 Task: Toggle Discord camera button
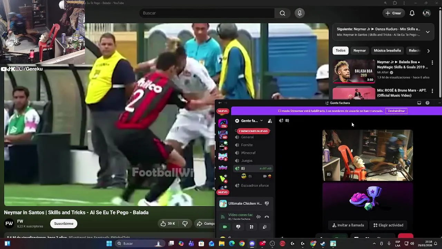click(x=225, y=227)
